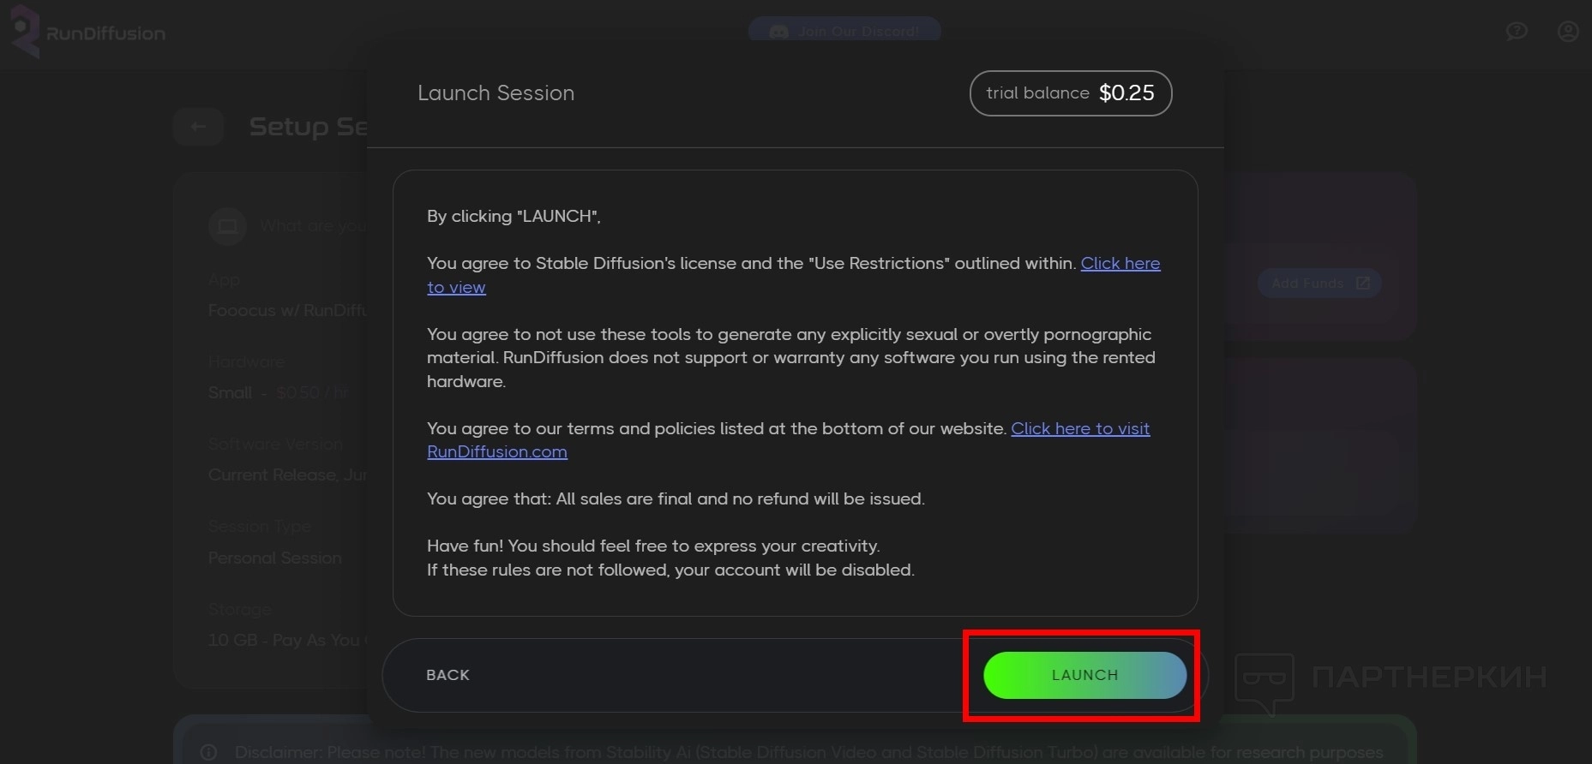This screenshot has width=1592, height=764.
Task: Click the back arrow beside Setup Session
Action: [198, 127]
